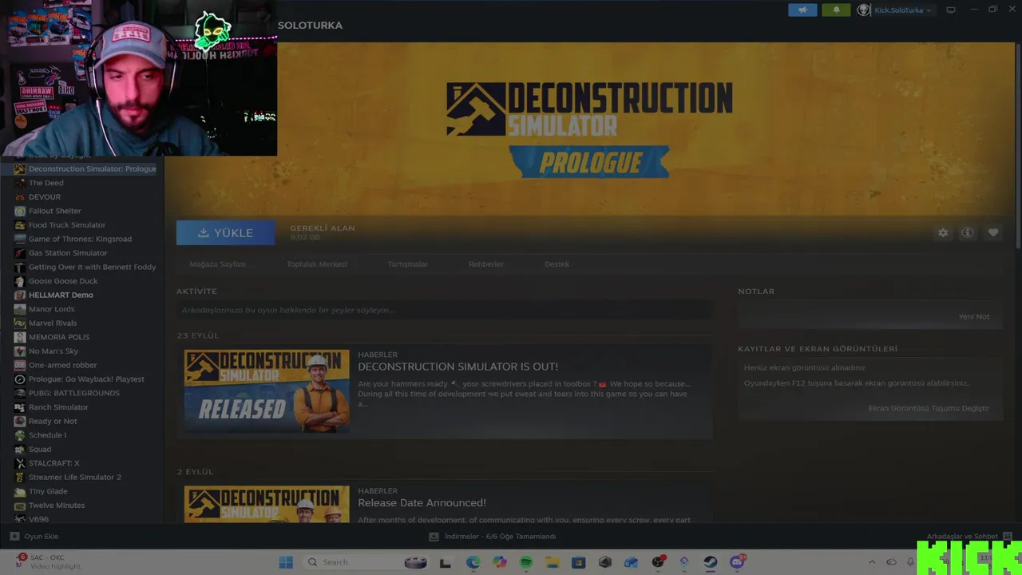Open the Rehberler tab

coord(485,264)
